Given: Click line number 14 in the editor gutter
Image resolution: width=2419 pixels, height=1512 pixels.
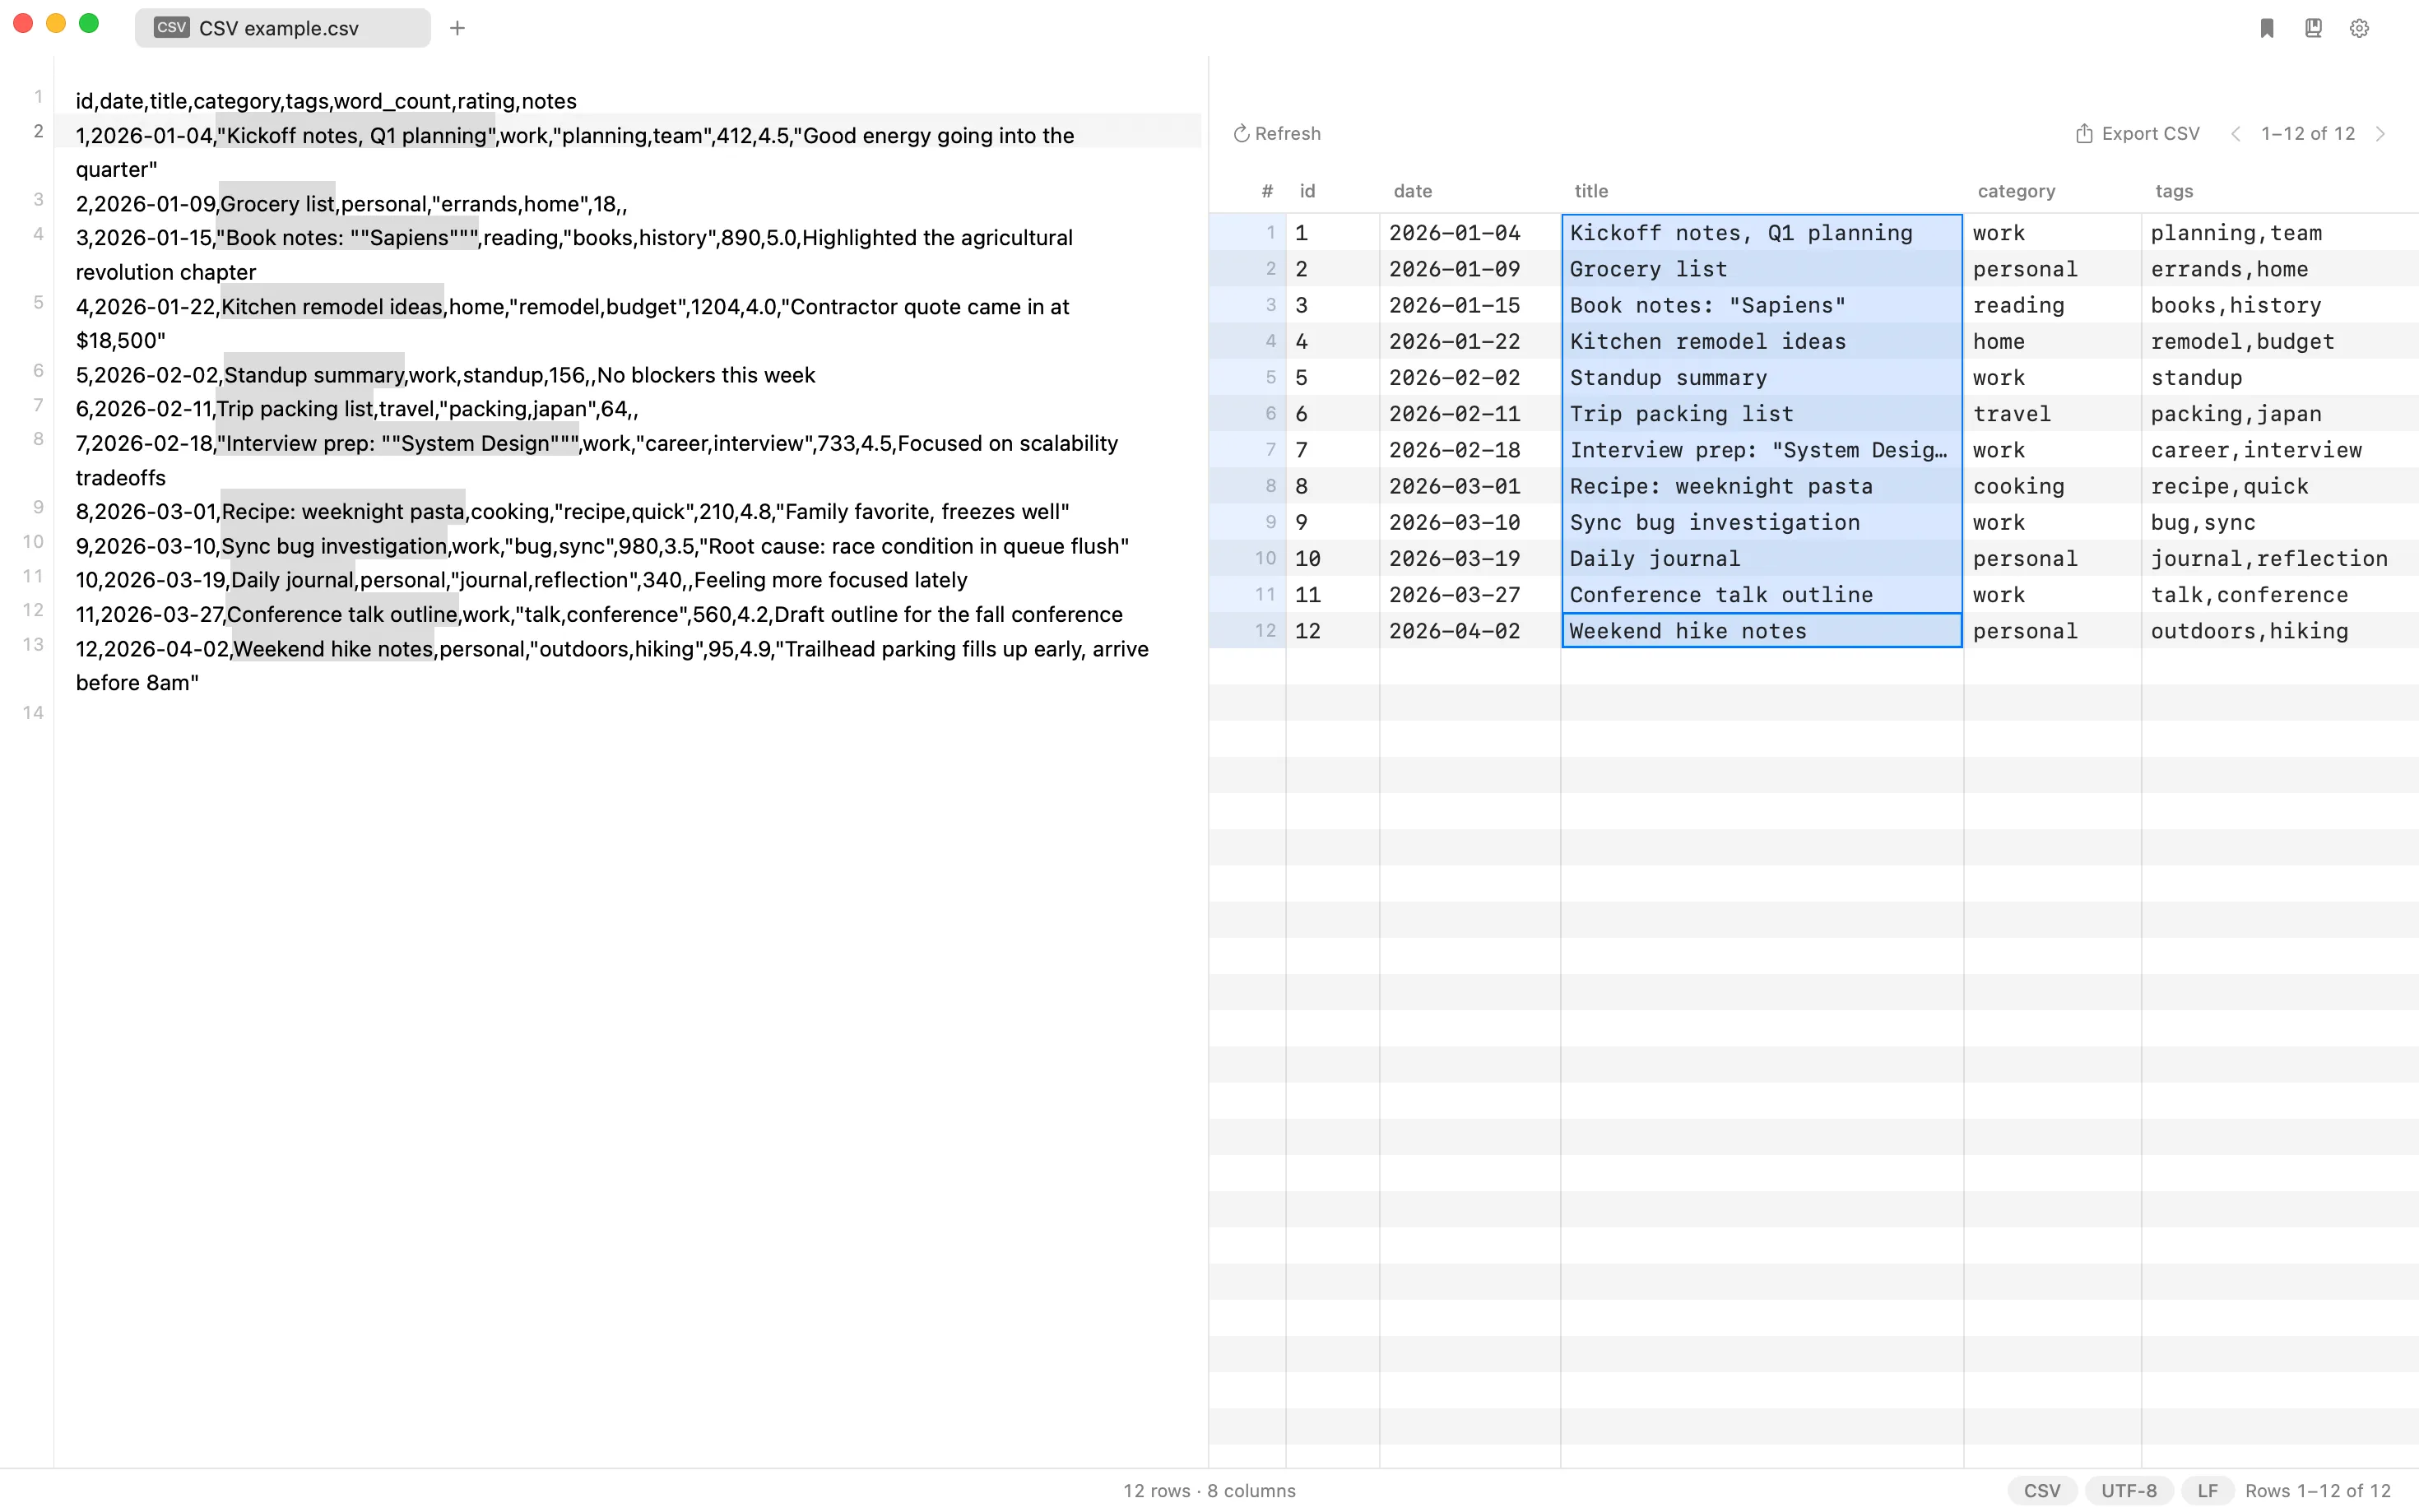Looking at the screenshot, I should point(33,712).
